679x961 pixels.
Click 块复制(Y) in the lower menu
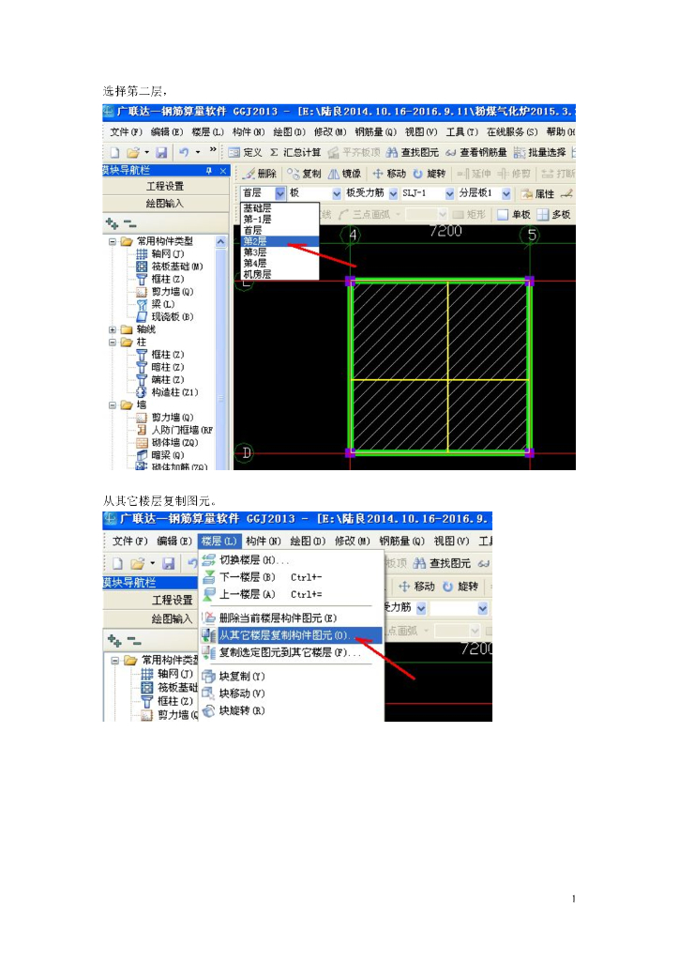234,676
